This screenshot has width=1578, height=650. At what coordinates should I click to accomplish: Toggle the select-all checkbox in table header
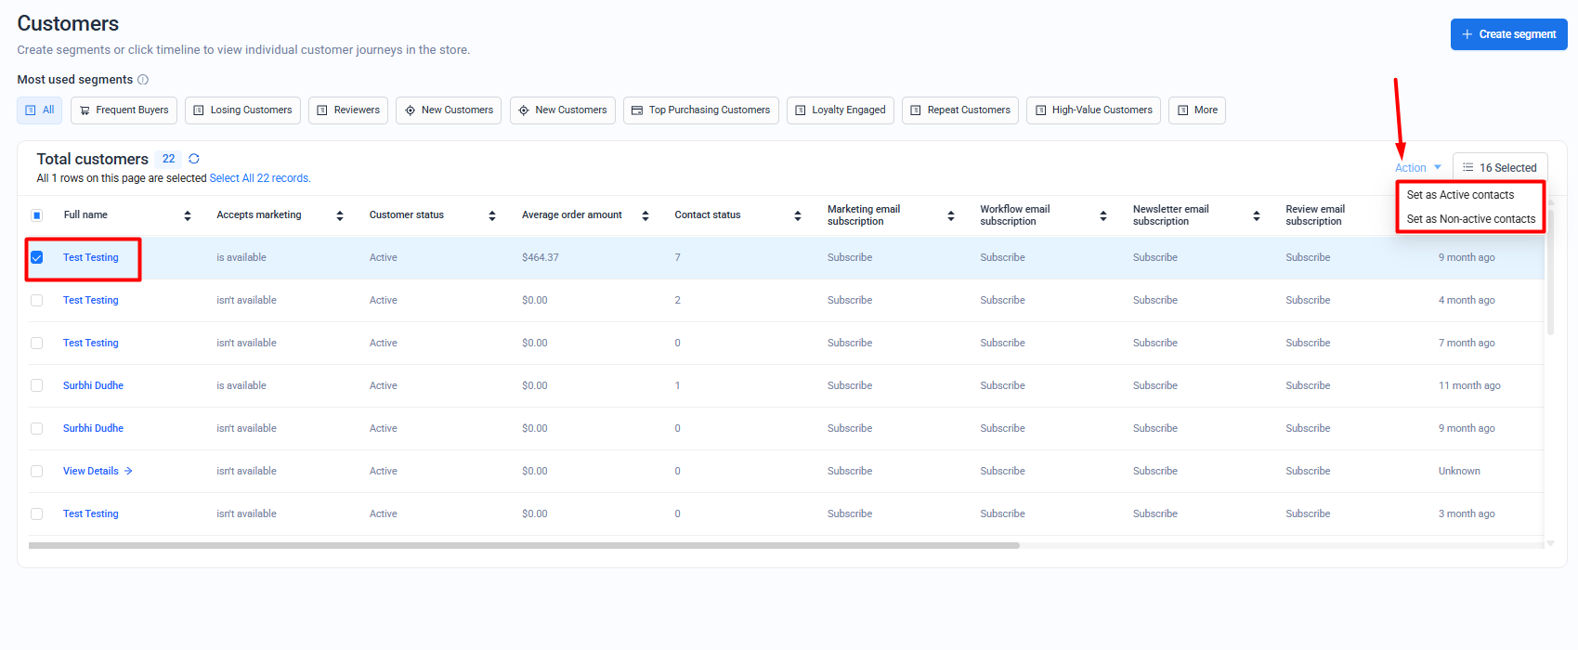click(37, 215)
